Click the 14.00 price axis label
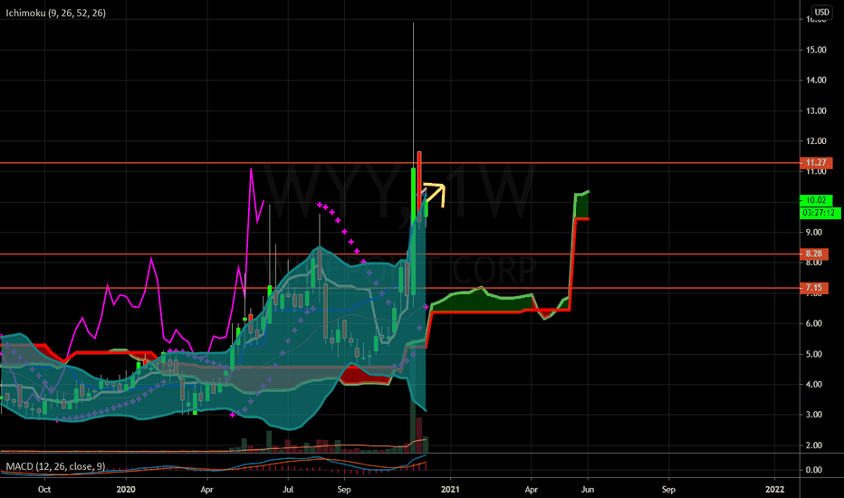The height and width of the screenshot is (498, 844). tap(816, 80)
